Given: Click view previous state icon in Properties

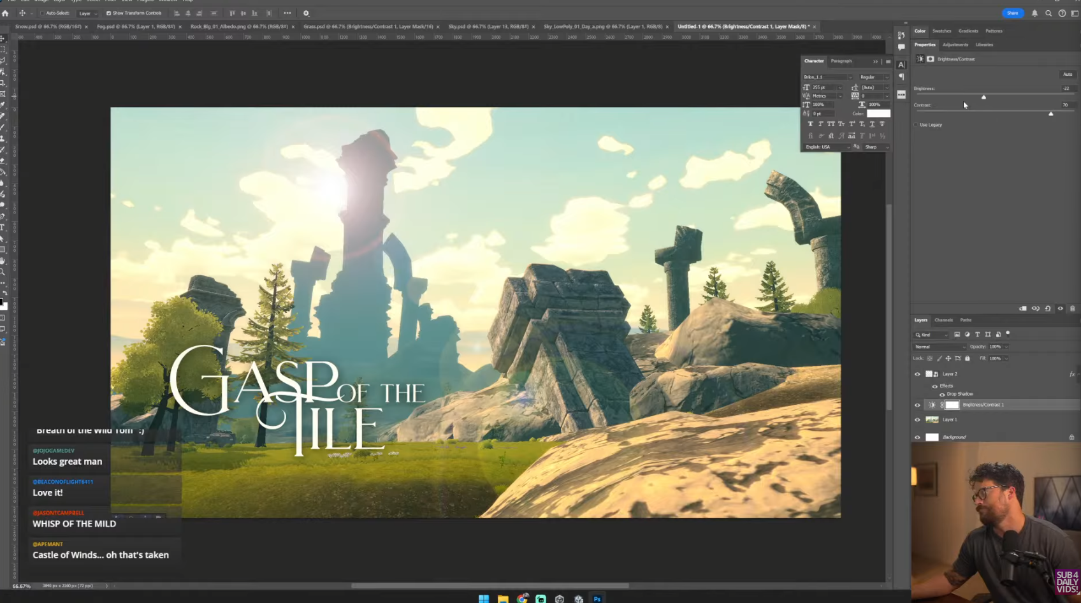Looking at the screenshot, I should tap(1036, 309).
